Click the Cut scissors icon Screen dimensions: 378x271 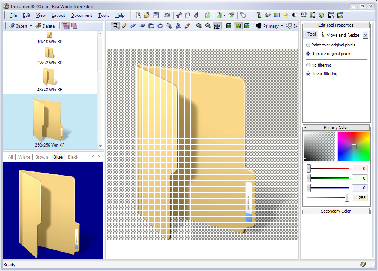(178, 15)
